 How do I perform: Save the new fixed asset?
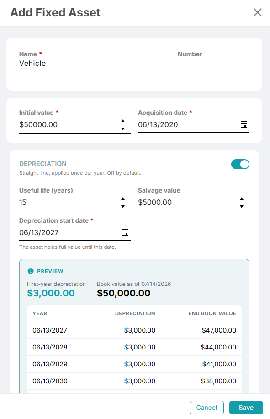(246, 408)
